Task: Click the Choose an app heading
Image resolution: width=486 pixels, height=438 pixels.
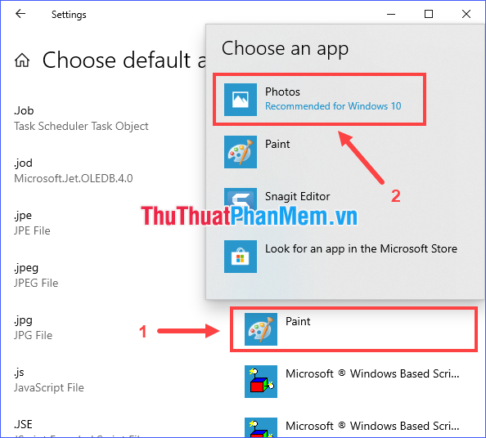Action: 286,49
